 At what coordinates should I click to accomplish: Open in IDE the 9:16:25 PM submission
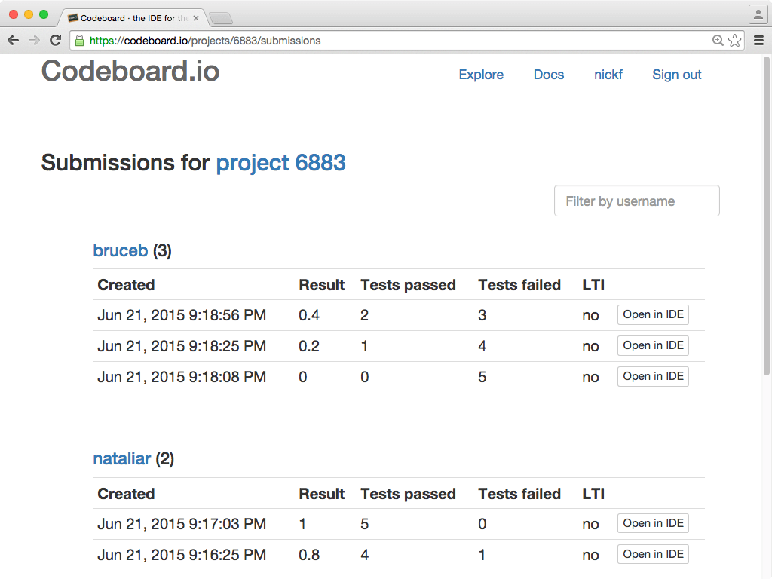coord(653,554)
